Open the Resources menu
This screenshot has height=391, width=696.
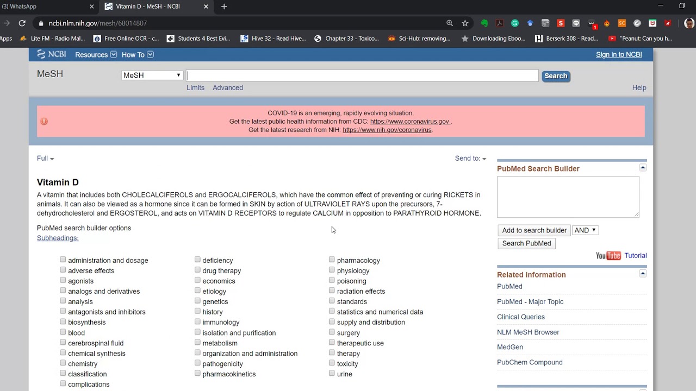click(x=96, y=55)
